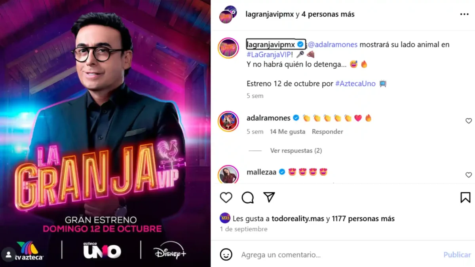Open '4 personas más' collaborators list
Image resolution: width=475 pixels, height=267 pixels.
pos(328,14)
